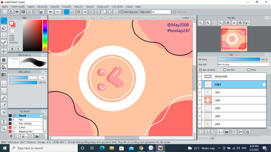Open settings gear of the Pencil brush

pos(41,116)
